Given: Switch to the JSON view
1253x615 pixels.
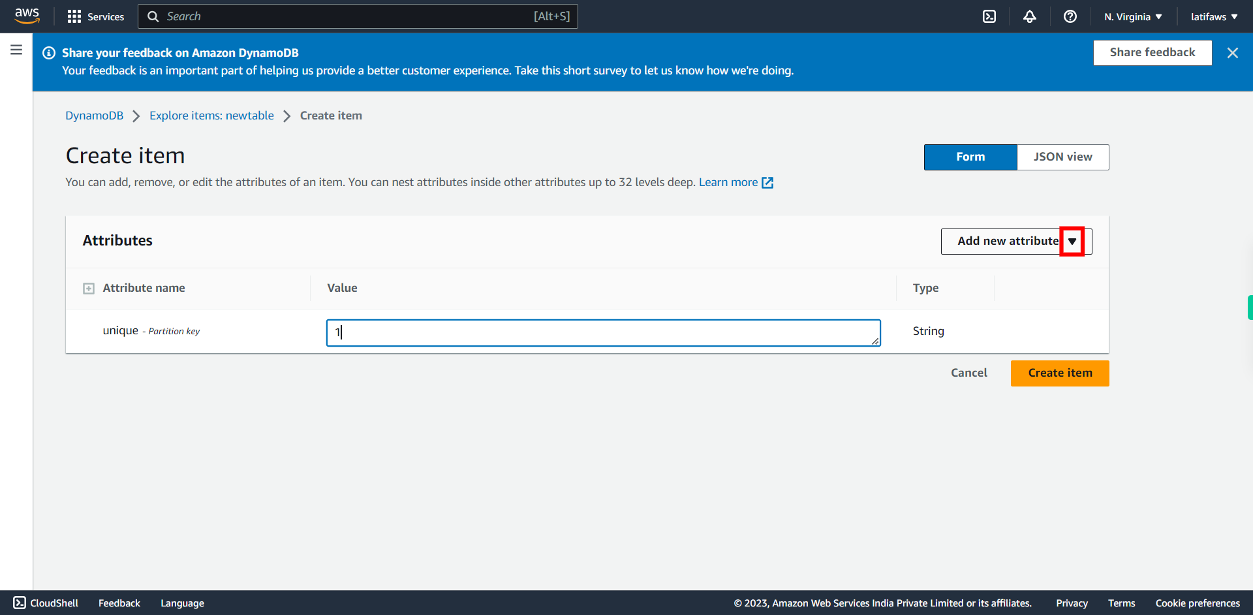Looking at the screenshot, I should pyautogui.click(x=1062, y=157).
